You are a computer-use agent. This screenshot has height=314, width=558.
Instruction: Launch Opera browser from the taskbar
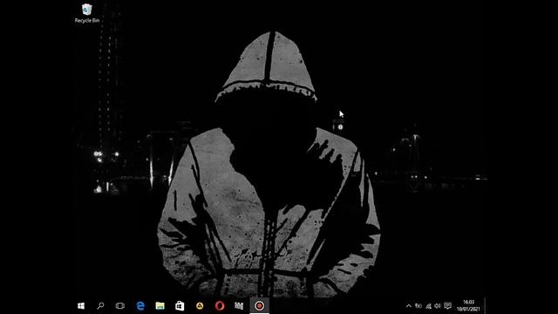(220, 306)
